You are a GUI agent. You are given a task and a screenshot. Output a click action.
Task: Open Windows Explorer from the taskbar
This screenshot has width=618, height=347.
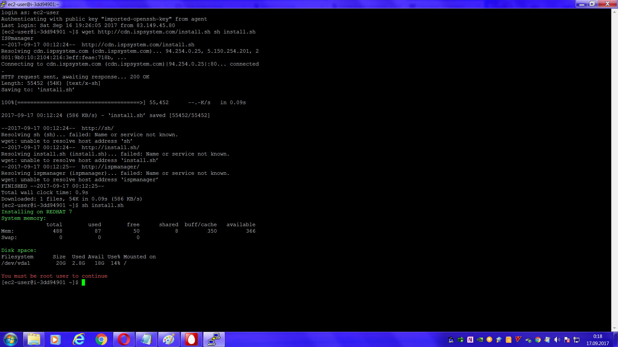34,340
